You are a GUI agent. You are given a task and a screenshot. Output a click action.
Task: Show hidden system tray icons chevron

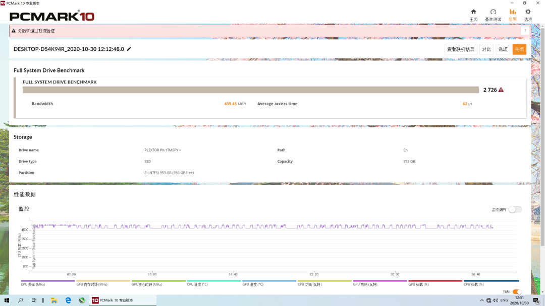(480, 300)
